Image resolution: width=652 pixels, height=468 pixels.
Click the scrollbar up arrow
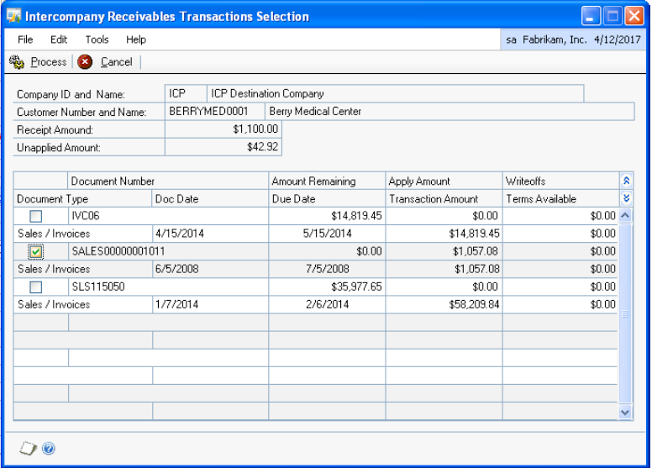click(625, 216)
